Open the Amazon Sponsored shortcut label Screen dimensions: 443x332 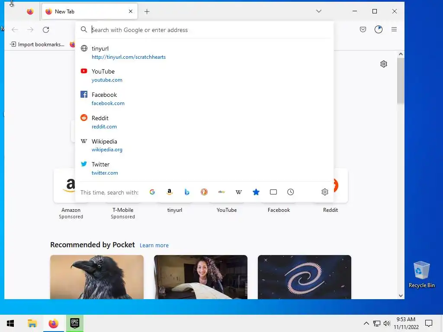71,213
